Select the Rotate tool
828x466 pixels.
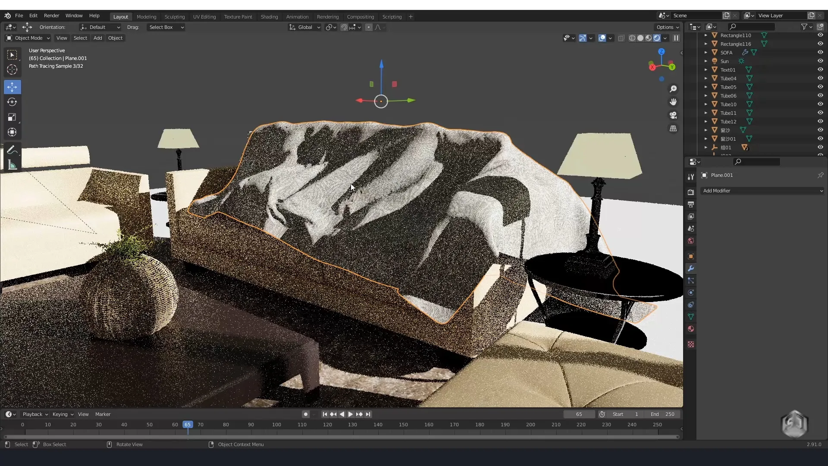pyautogui.click(x=12, y=102)
